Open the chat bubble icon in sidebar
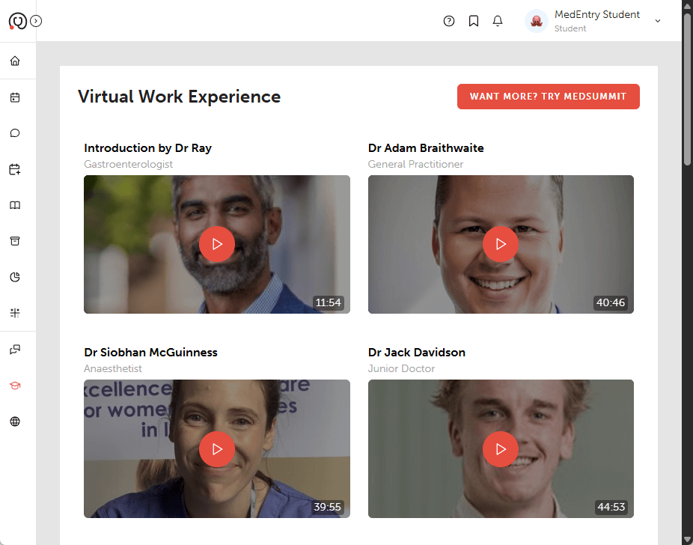 (x=15, y=133)
